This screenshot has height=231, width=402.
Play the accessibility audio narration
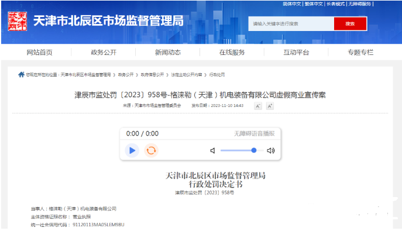[x=132, y=150]
